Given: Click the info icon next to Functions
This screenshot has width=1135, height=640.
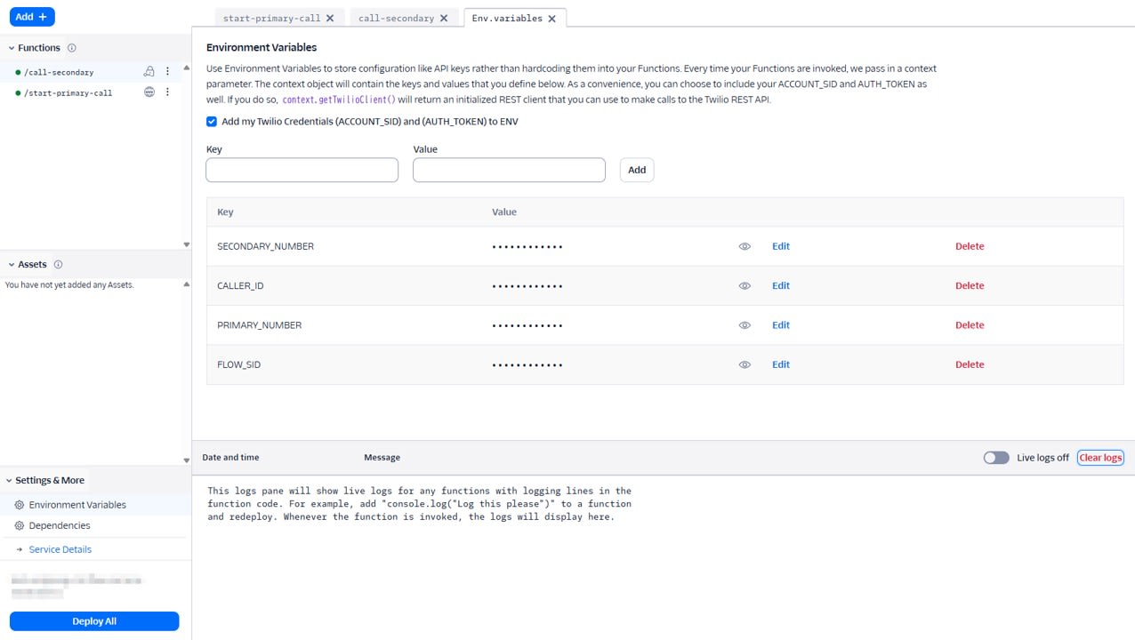Looking at the screenshot, I should coord(72,48).
